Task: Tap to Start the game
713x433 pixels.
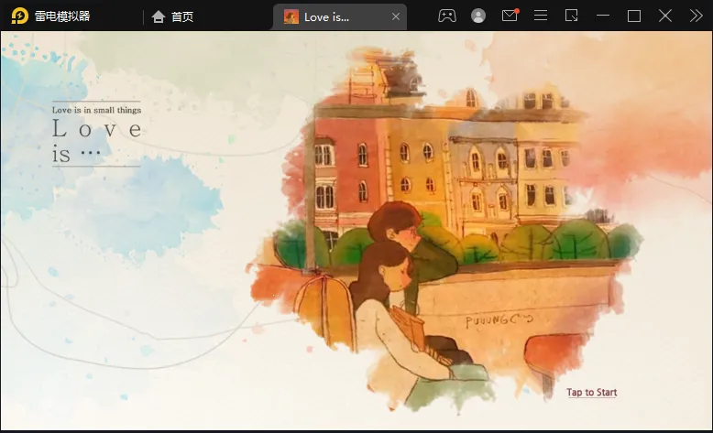Action: point(591,393)
